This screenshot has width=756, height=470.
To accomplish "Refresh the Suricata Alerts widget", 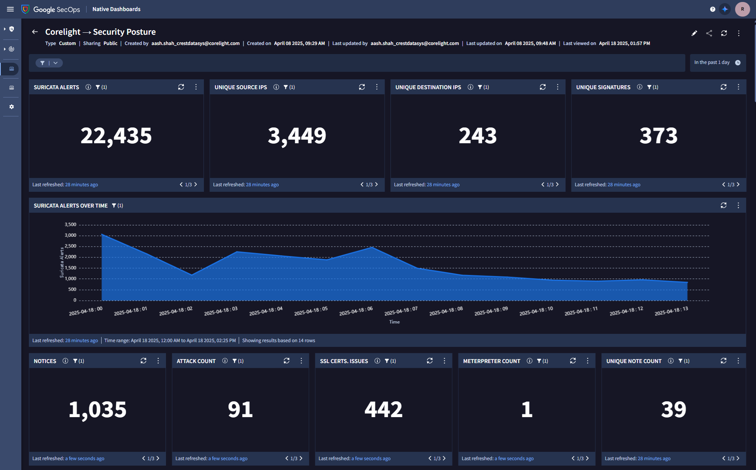I will coord(181,87).
